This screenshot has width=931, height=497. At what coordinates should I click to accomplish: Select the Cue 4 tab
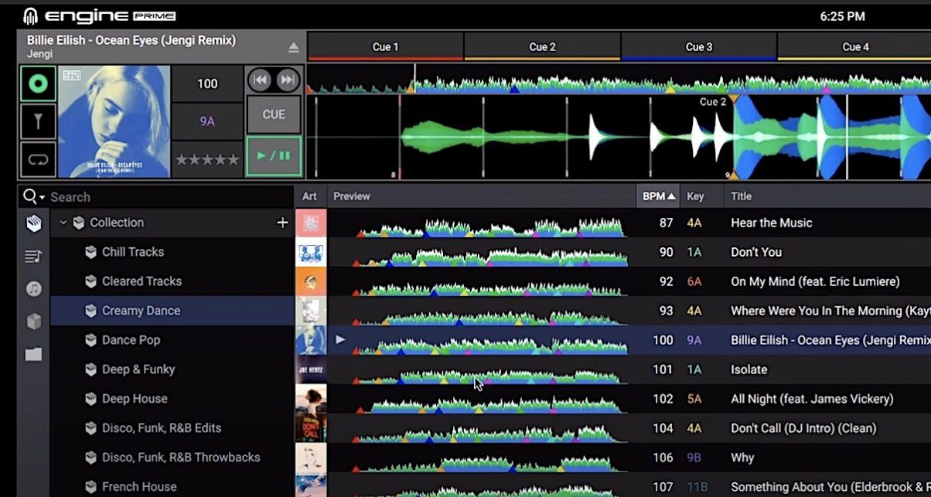coord(854,47)
